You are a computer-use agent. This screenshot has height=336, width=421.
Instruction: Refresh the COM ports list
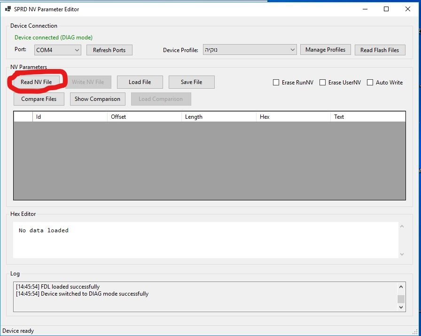pyautogui.click(x=109, y=50)
